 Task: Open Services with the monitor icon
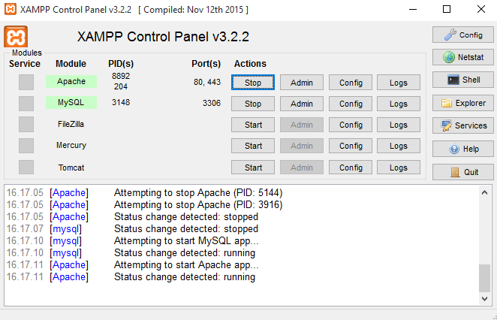click(x=463, y=125)
